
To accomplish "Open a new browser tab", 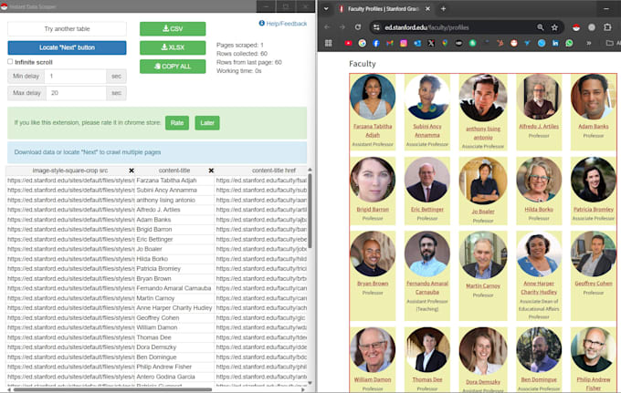I will tap(443, 8).
